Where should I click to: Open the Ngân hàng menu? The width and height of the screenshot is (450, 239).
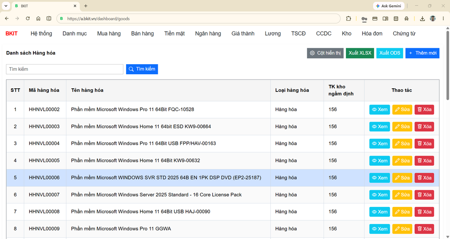point(208,33)
